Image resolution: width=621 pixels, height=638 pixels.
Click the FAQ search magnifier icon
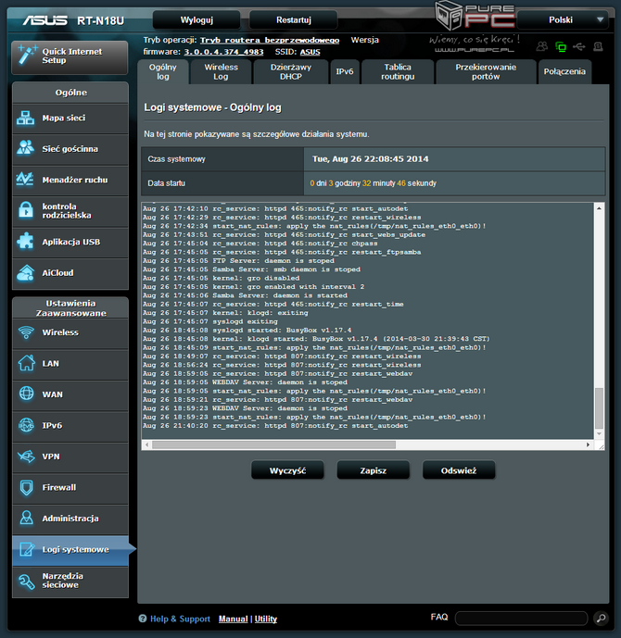[601, 619]
